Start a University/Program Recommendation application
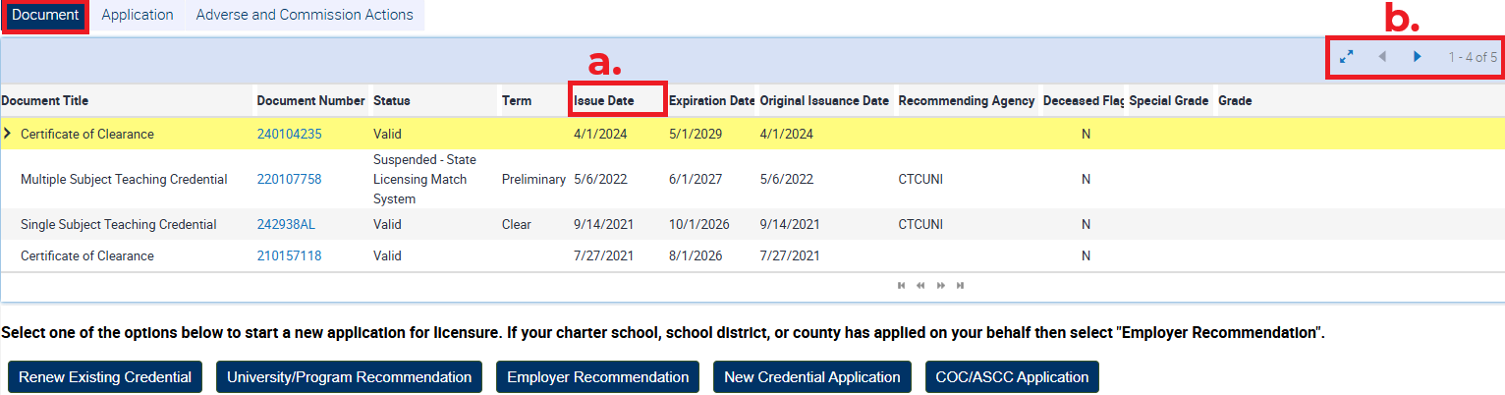The width and height of the screenshot is (1505, 395). click(x=349, y=377)
